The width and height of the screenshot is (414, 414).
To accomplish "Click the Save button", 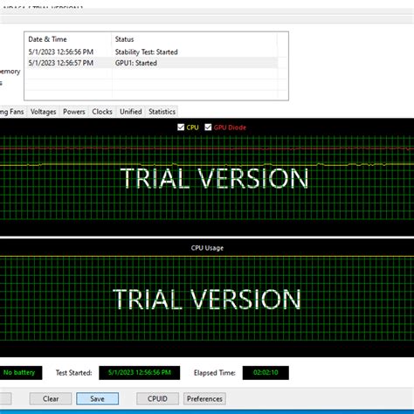I will click(97, 398).
